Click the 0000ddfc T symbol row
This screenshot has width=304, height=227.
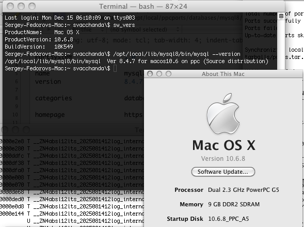[x=72, y=156]
